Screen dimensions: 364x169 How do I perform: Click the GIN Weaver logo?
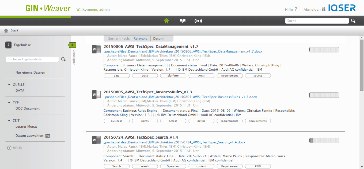click(x=48, y=8)
